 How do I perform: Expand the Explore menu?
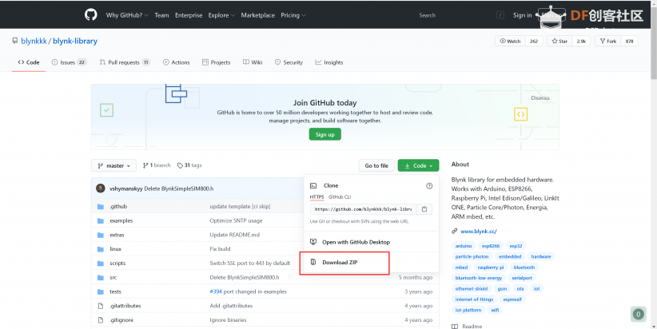(x=221, y=15)
